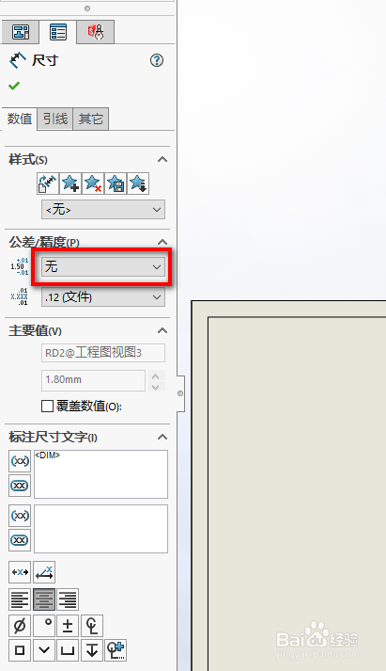Open the help question mark icon

(x=157, y=60)
